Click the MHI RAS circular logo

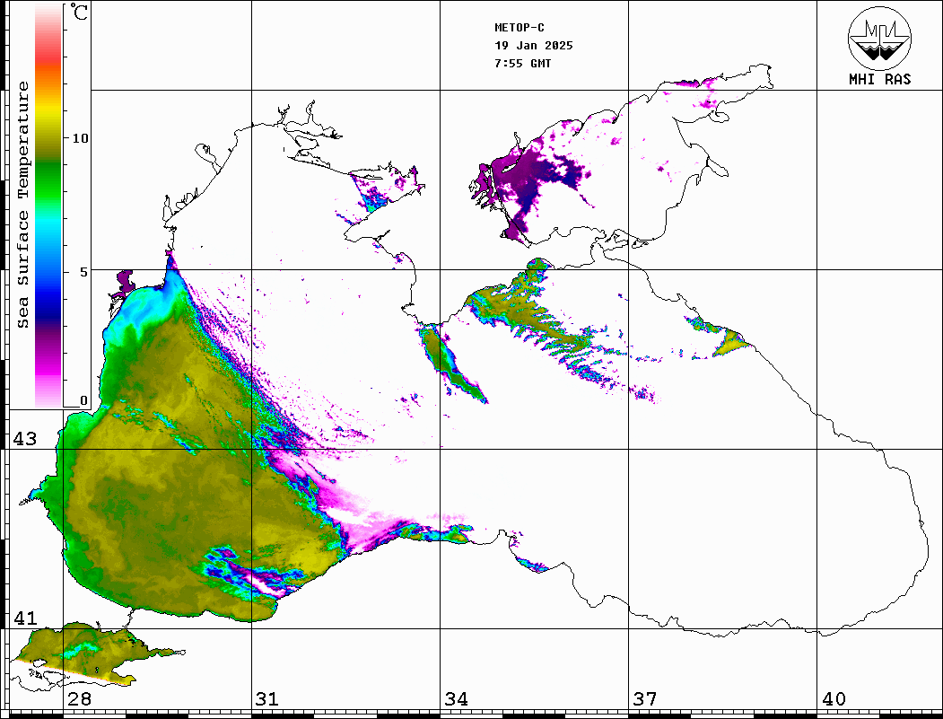pyautogui.click(x=879, y=38)
